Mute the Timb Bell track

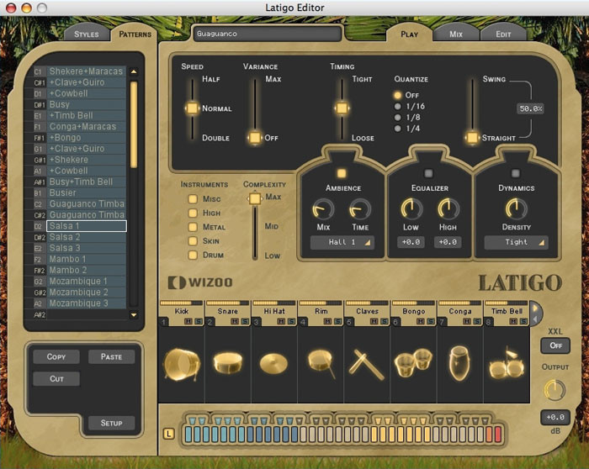click(513, 322)
